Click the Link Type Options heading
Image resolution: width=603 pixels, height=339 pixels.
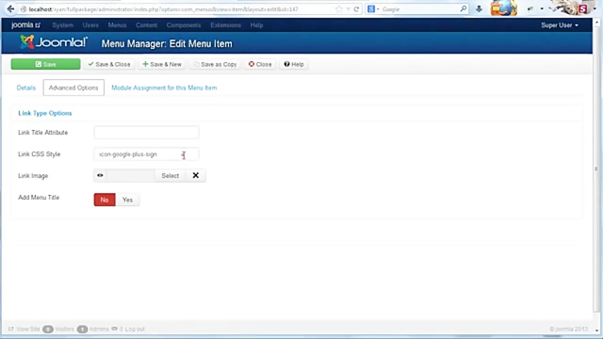pyautogui.click(x=45, y=113)
